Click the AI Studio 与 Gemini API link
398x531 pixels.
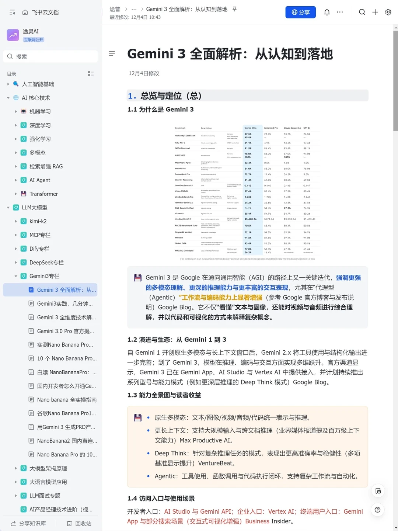tap(198, 511)
